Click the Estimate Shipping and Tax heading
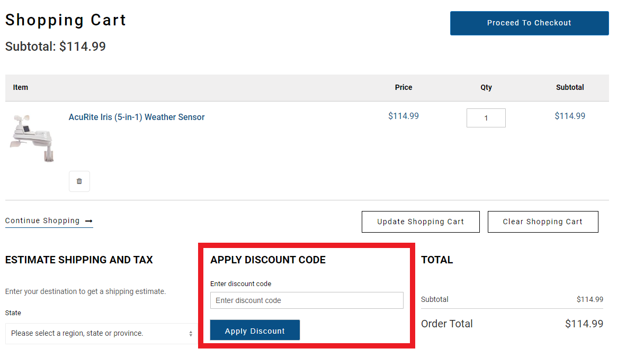This screenshot has height=349, width=617. coord(79,260)
